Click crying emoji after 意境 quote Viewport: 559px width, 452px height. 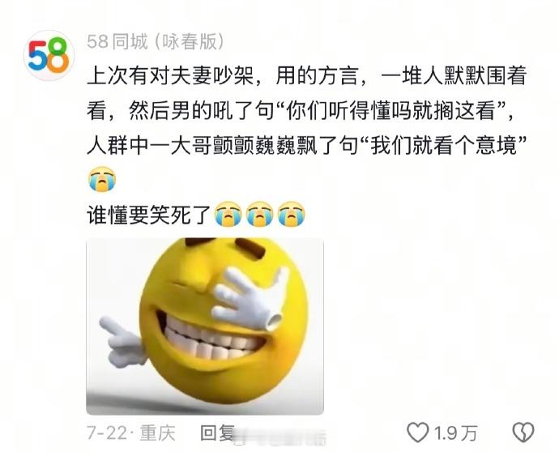(x=102, y=179)
